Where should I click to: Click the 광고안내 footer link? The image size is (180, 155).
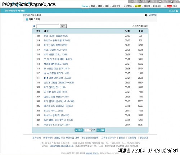coord(144,138)
